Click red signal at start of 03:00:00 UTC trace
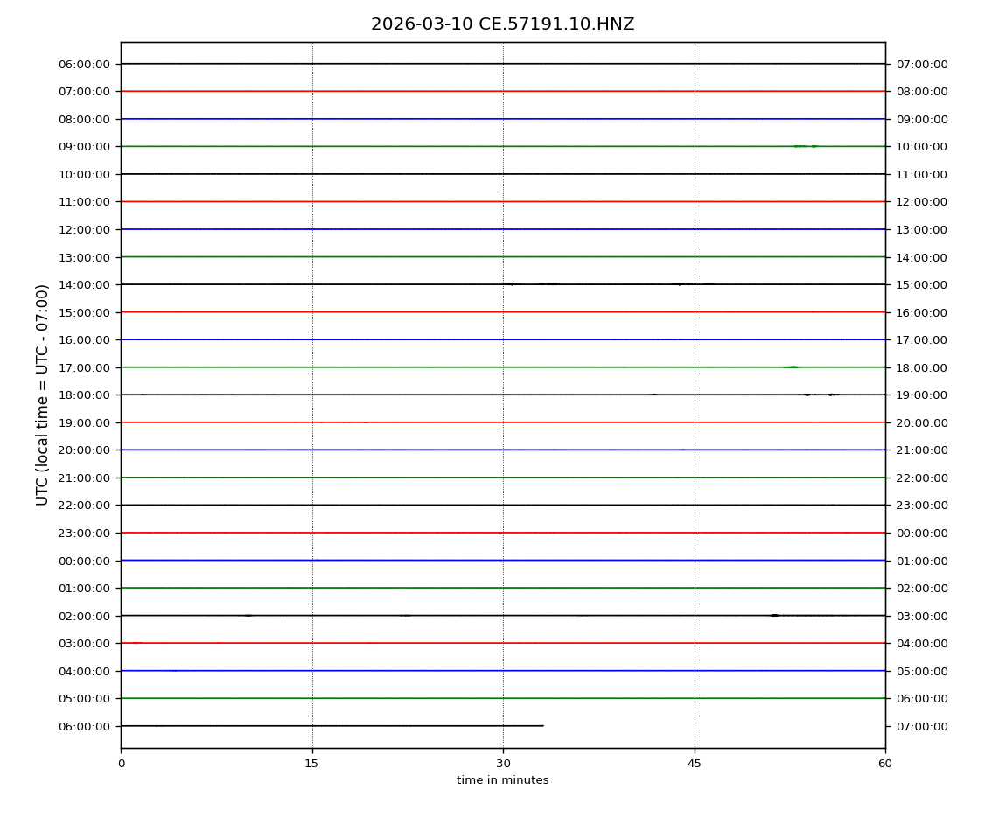 [135, 643]
